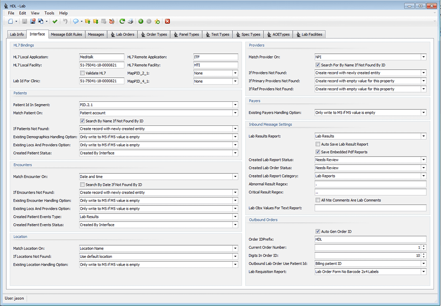
Task: Click the green checkmark toolbar icon
Action: tap(55, 21)
